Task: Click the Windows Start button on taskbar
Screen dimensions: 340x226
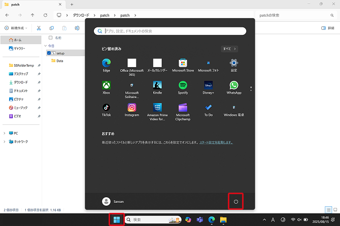Action: coord(117,220)
